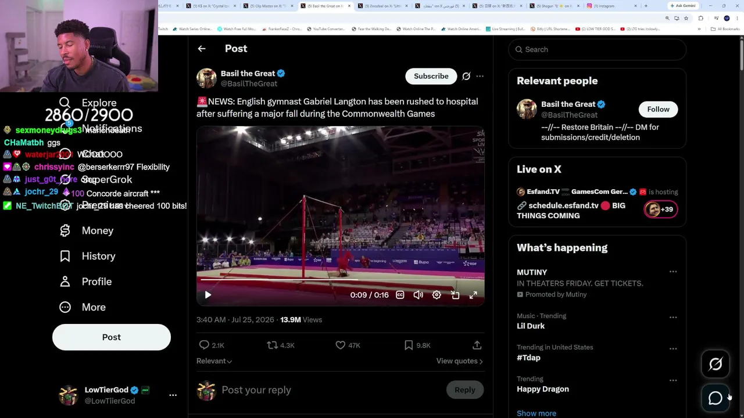The height and width of the screenshot is (418, 744).
Task: Follow Basil the Great in Relevant people
Action: tap(659, 109)
